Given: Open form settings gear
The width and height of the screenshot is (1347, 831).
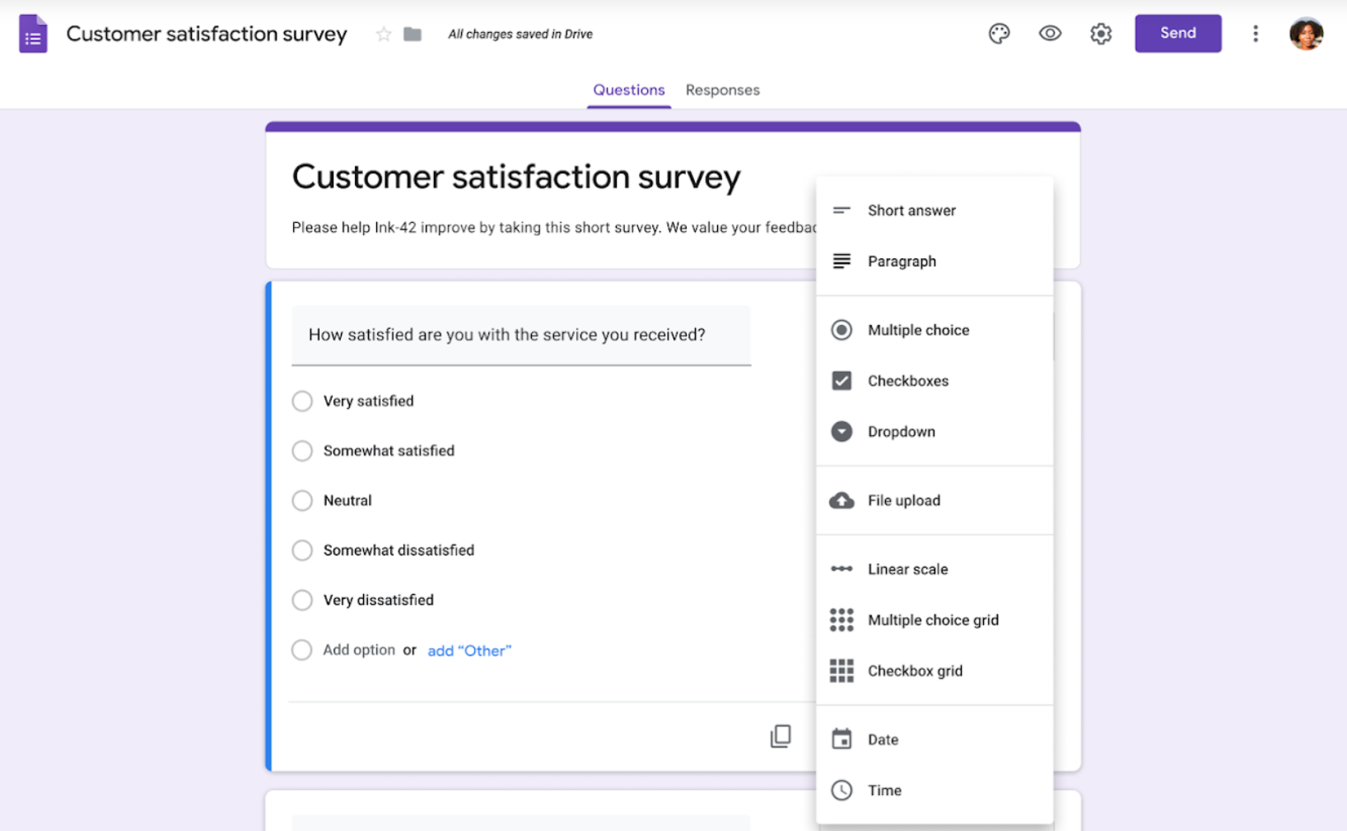Looking at the screenshot, I should pyautogui.click(x=1101, y=34).
